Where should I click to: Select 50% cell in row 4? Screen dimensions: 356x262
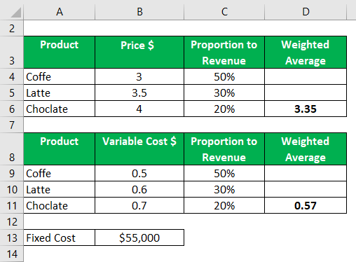click(x=224, y=76)
